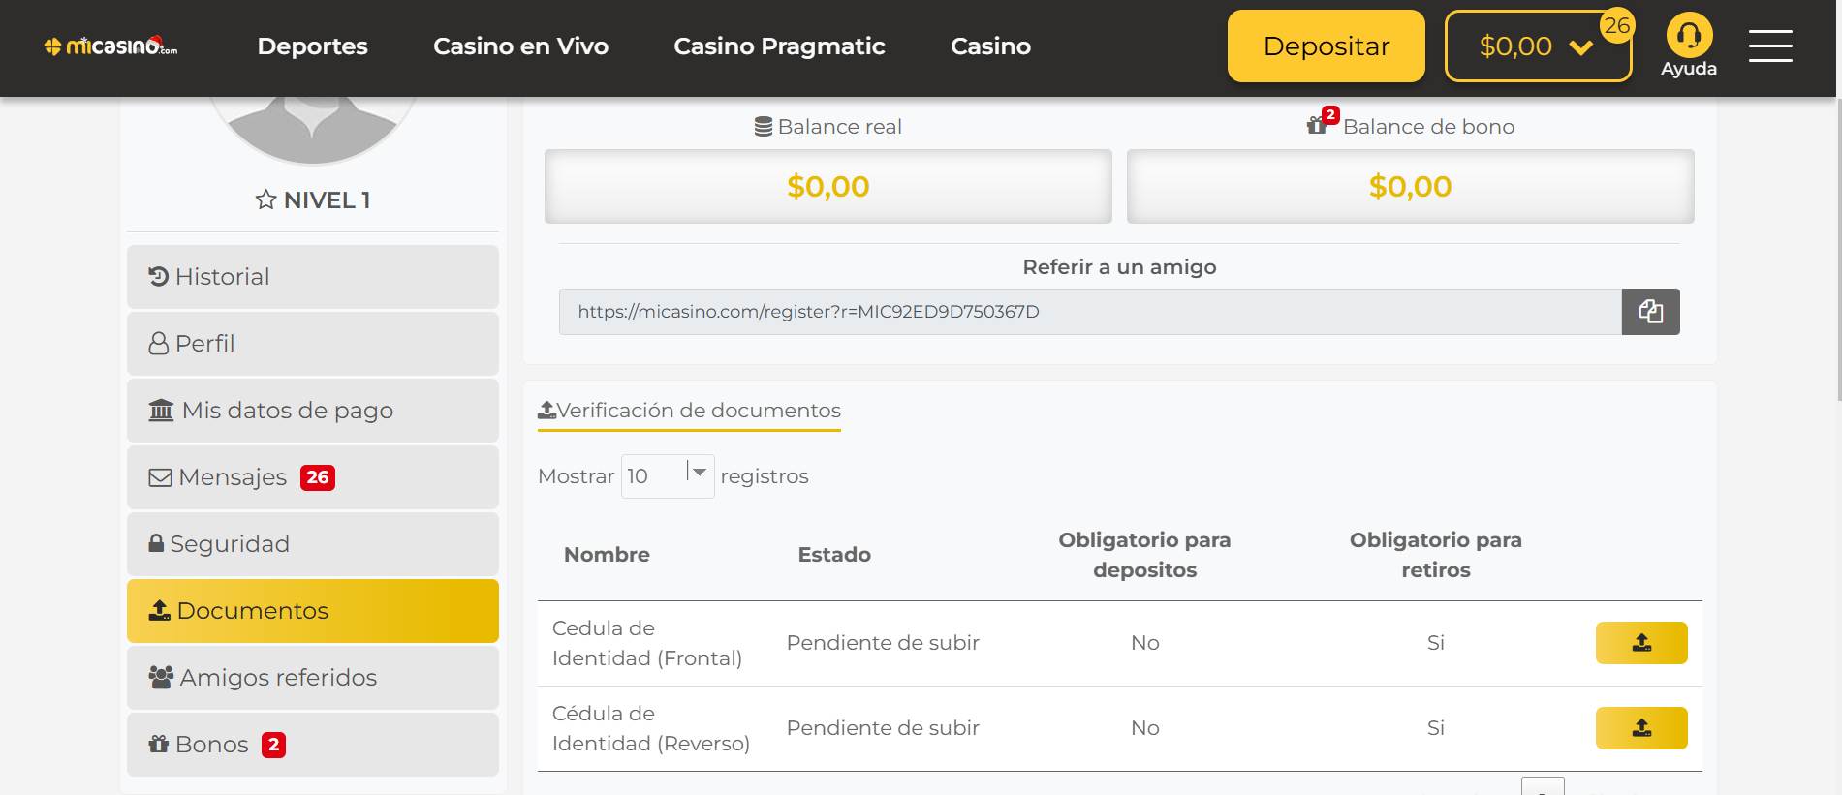1842x795 pixels.
Task: Open the hamburger menu
Action: (x=1770, y=46)
